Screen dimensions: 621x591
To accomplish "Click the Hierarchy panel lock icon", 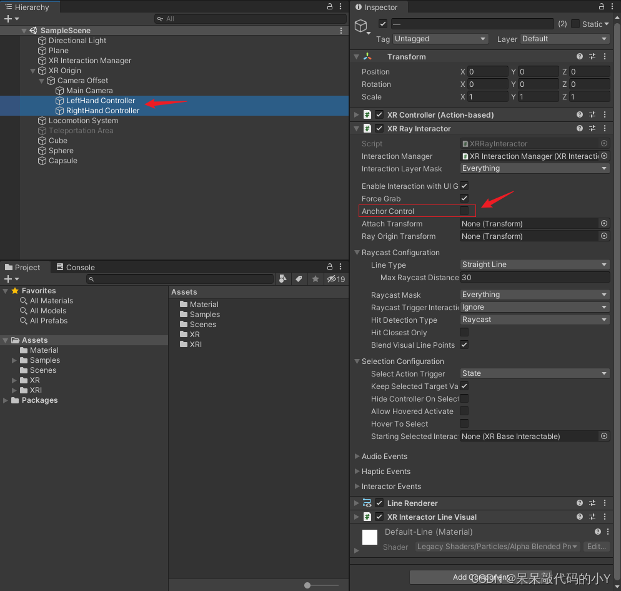I will 330,7.
